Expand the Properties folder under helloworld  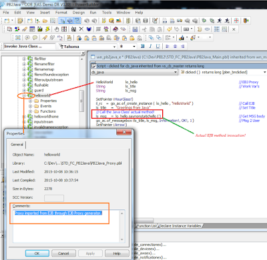(x=30, y=101)
